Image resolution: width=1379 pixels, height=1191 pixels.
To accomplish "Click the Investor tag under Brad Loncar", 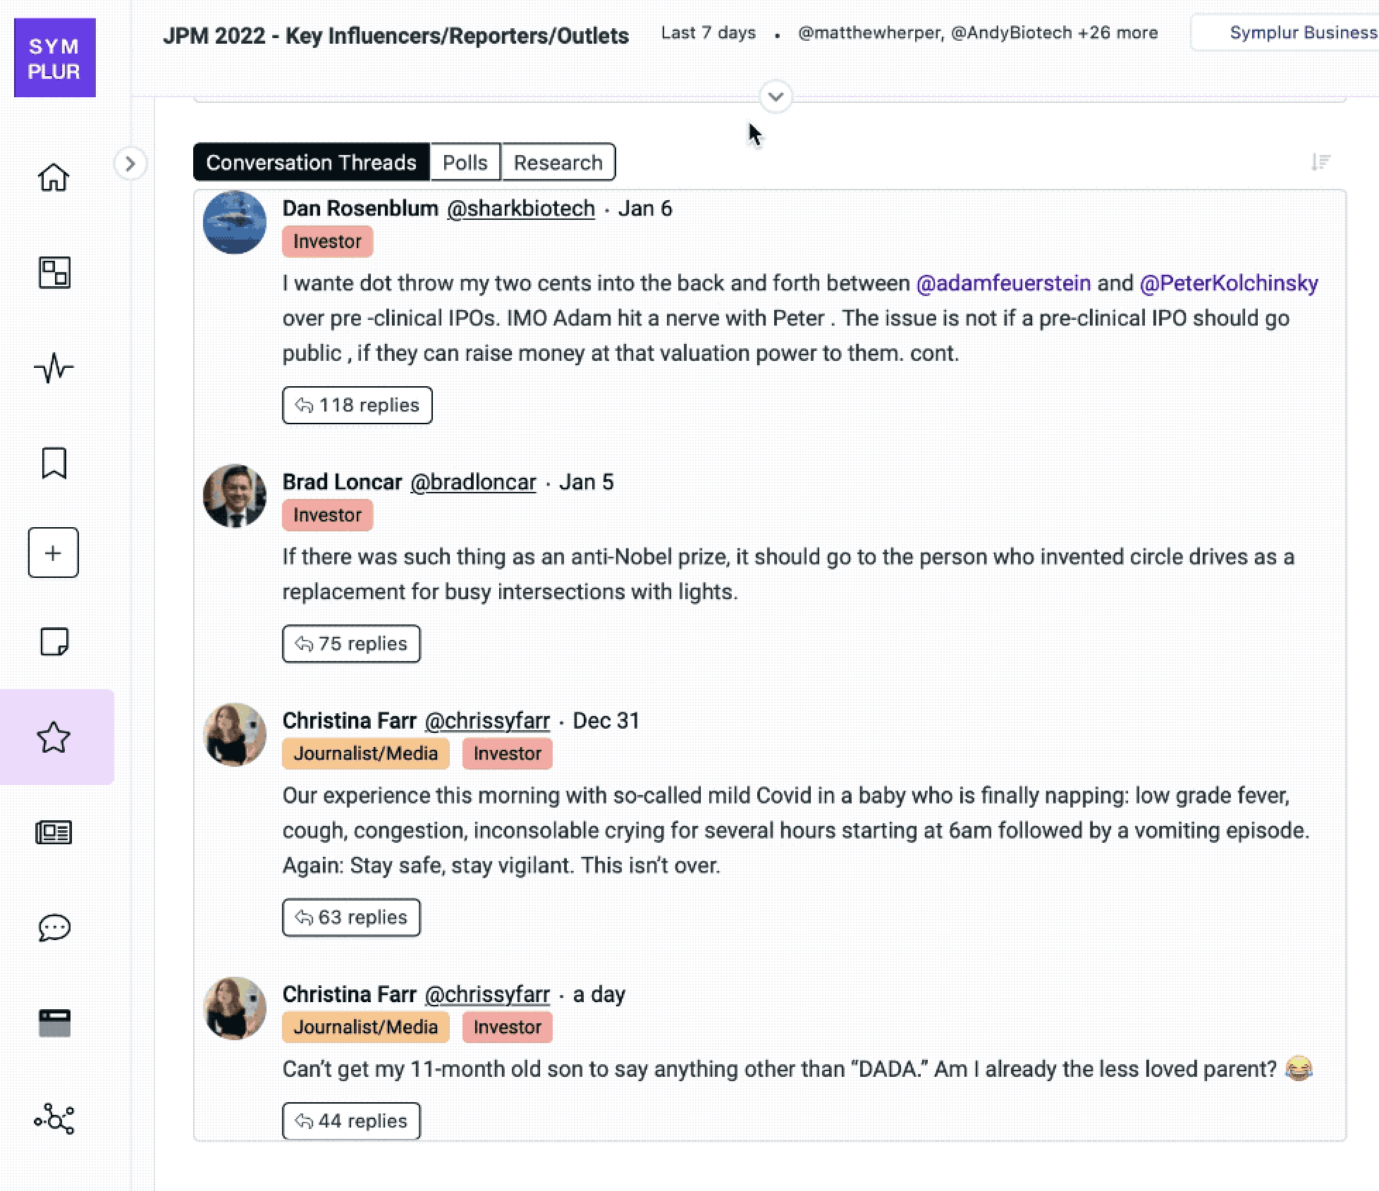I will coord(327,514).
